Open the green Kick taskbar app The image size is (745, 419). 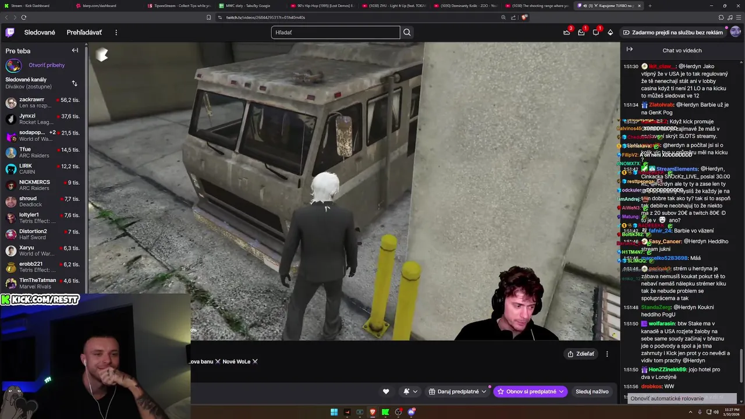click(385, 412)
